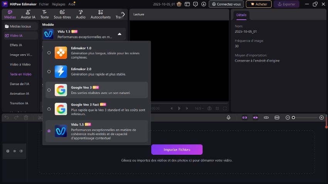Open the Sous-titres tab
Screen dimensions: 328x184
coord(62,14)
